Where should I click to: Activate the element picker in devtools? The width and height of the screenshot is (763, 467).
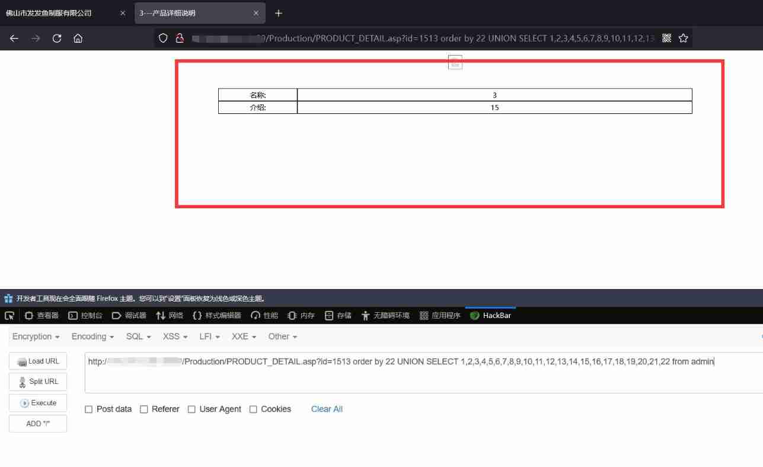9,316
